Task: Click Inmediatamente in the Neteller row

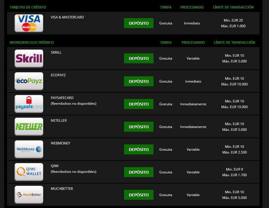Action: click(193, 127)
